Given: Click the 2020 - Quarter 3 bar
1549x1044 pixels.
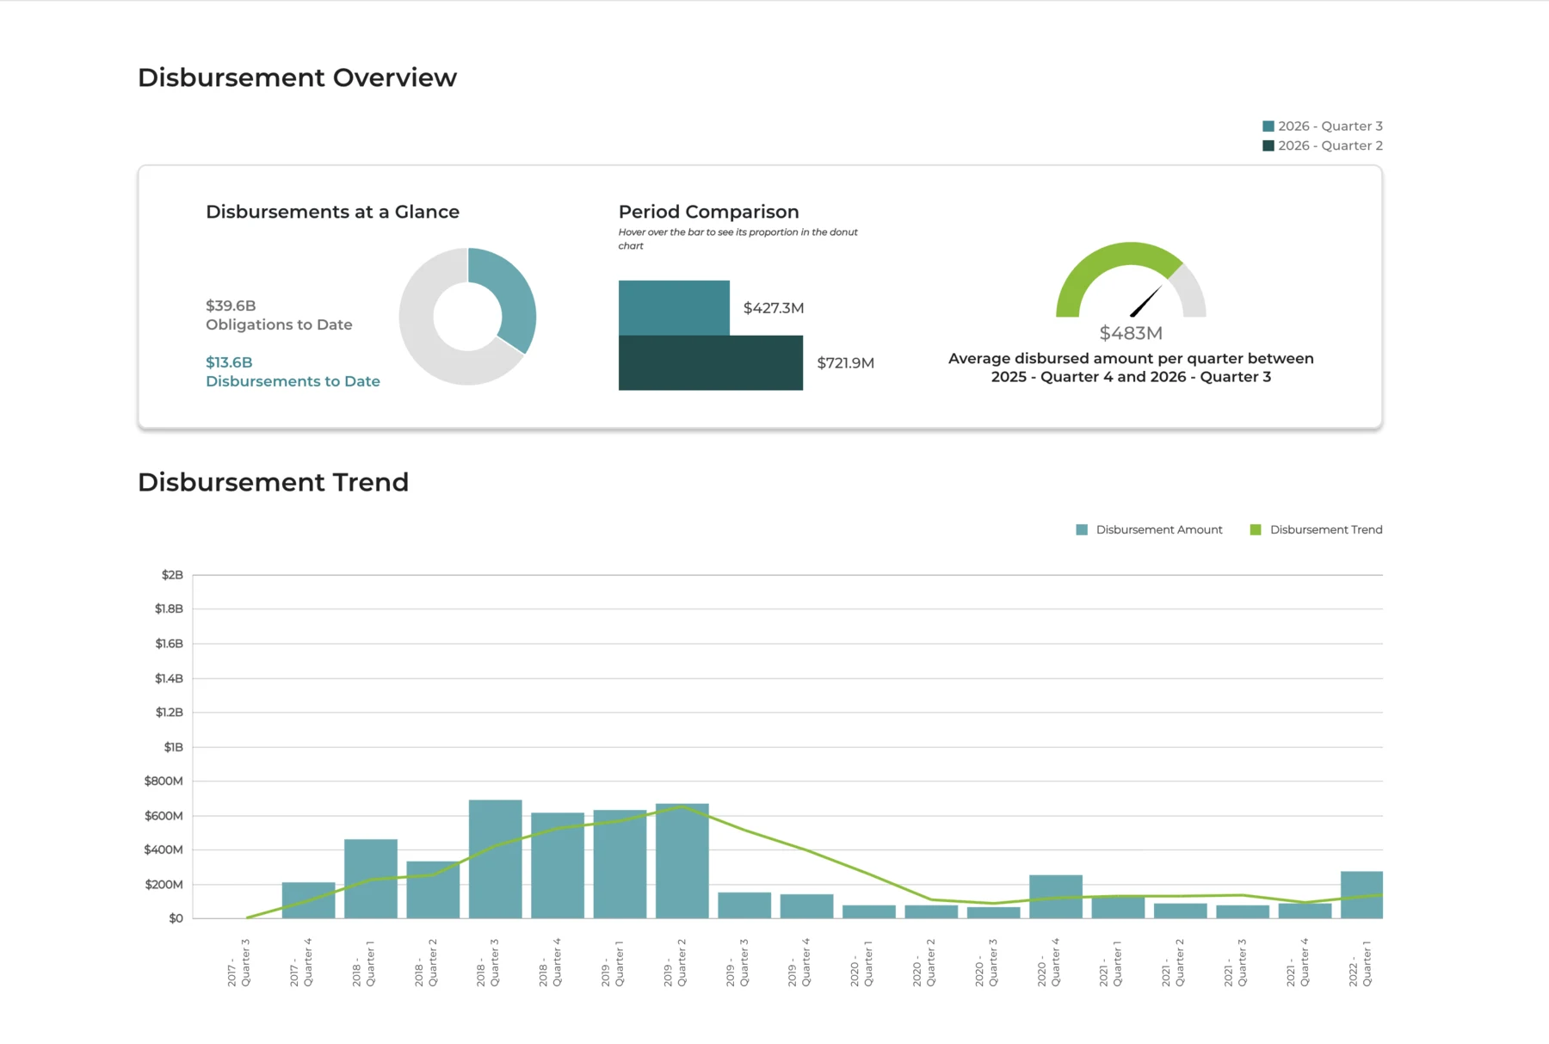Looking at the screenshot, I should point(994,913).
